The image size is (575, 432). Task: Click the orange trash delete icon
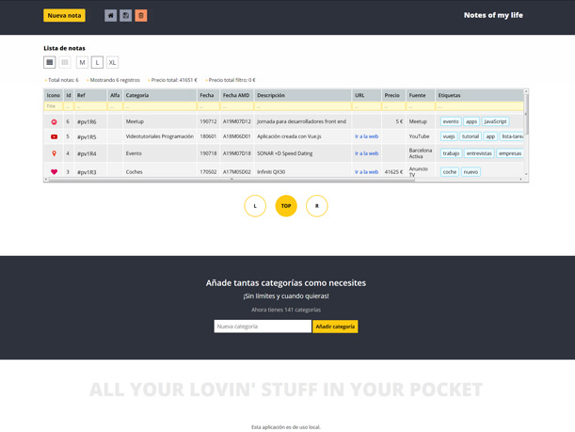point(140,15)
